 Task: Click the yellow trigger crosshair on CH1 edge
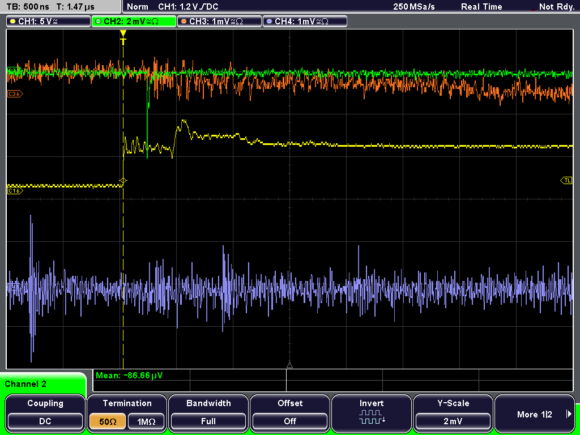click(123, 181)
